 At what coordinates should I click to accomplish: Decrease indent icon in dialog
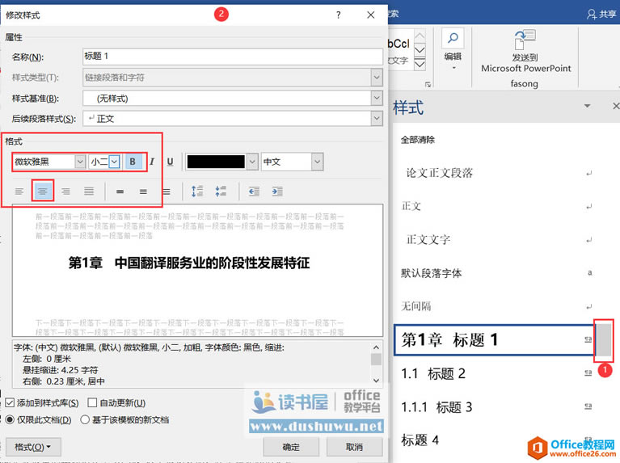click(254, 192)
